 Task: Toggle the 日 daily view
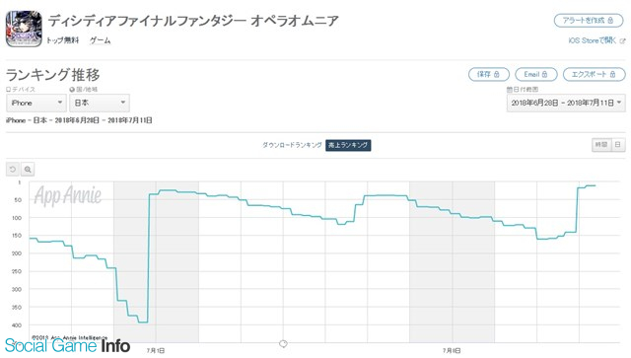[x=618, y=145]
